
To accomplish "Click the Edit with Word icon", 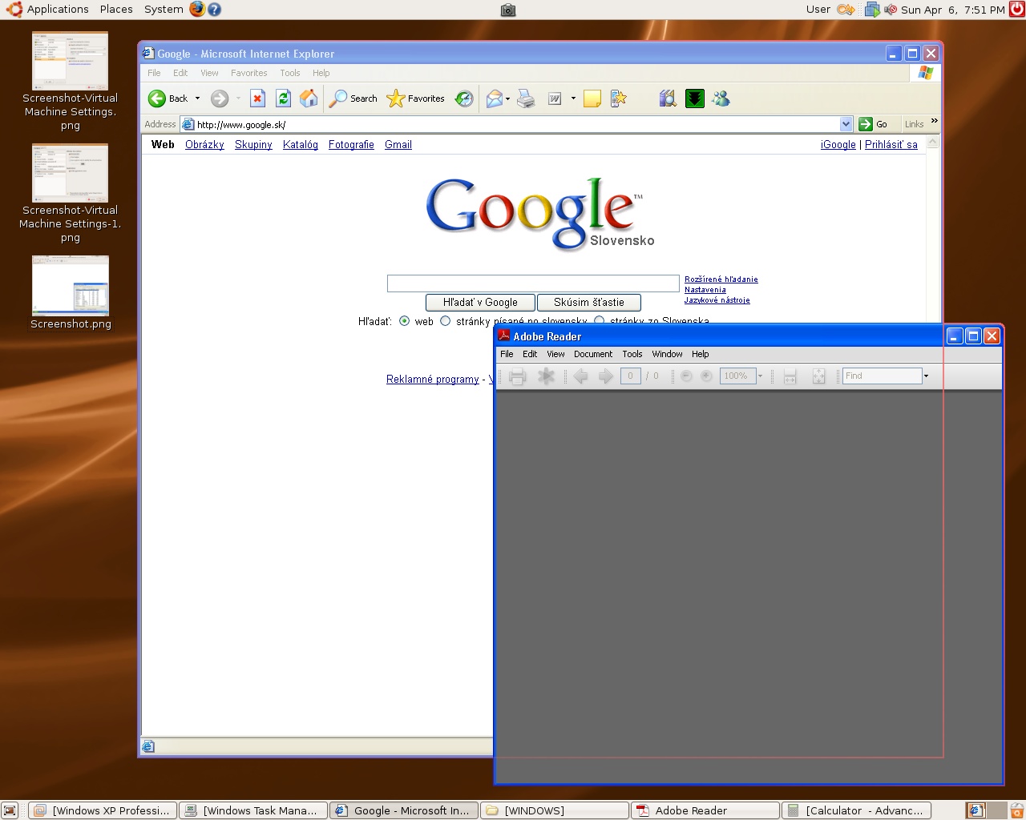I will coord(555,98).
